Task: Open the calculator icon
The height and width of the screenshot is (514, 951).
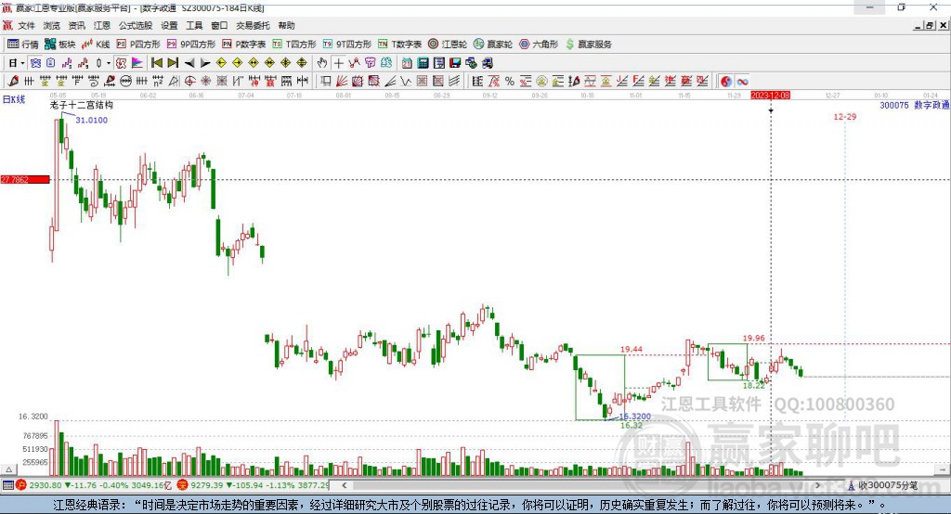Action: (423, 63)
